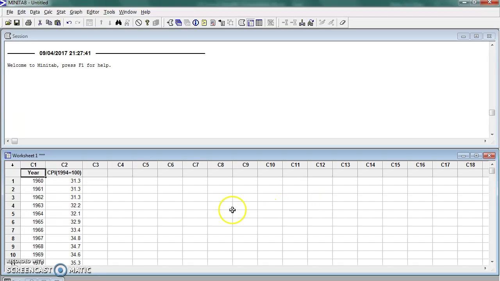Click the Session Folder scroll icon

click(x=170, y=23)
